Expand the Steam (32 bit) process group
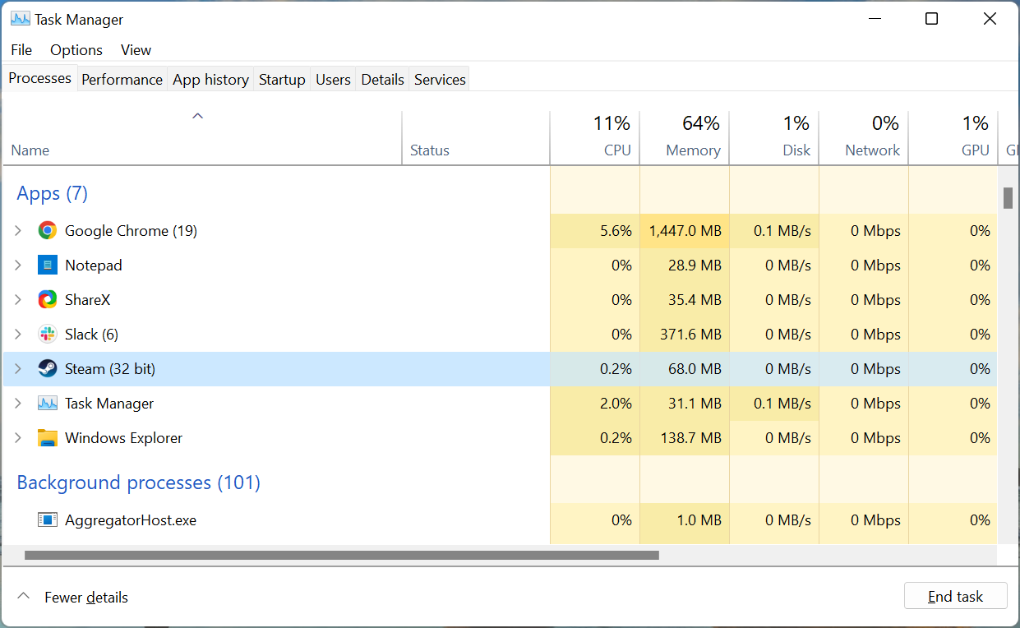Screen dimensions: 1020x628 [x=18, y=369]
